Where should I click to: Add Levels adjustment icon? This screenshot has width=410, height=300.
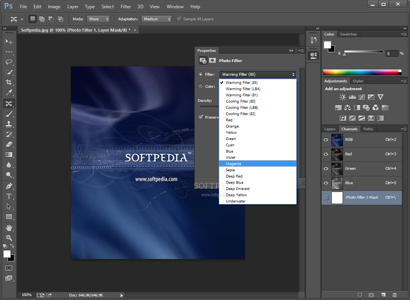(x=352, y=97)
